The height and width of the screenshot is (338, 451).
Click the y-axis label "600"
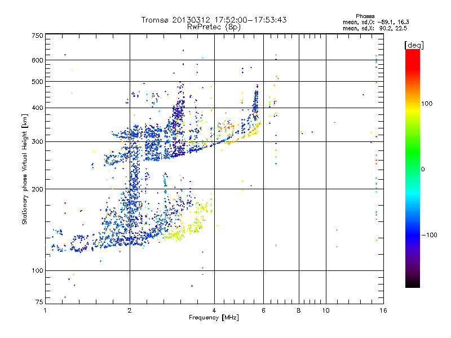coord(37,60)
